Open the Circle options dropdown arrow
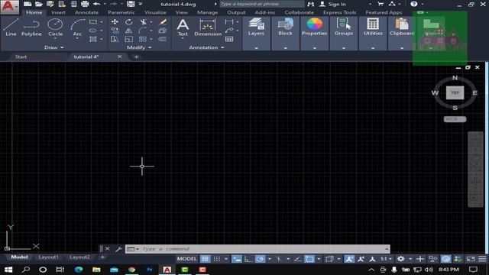Image resolution: width=489 pixels, height=275 pixels. [x=55, y=39]
